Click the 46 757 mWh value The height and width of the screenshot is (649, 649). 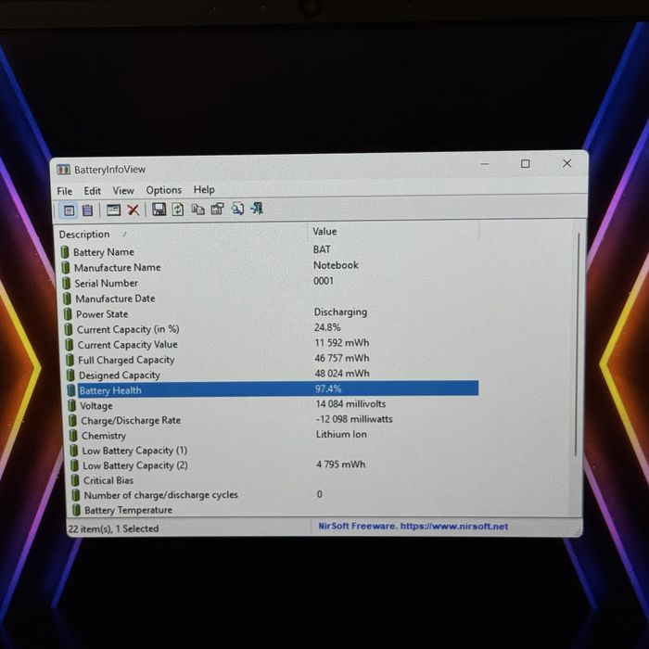341,358
